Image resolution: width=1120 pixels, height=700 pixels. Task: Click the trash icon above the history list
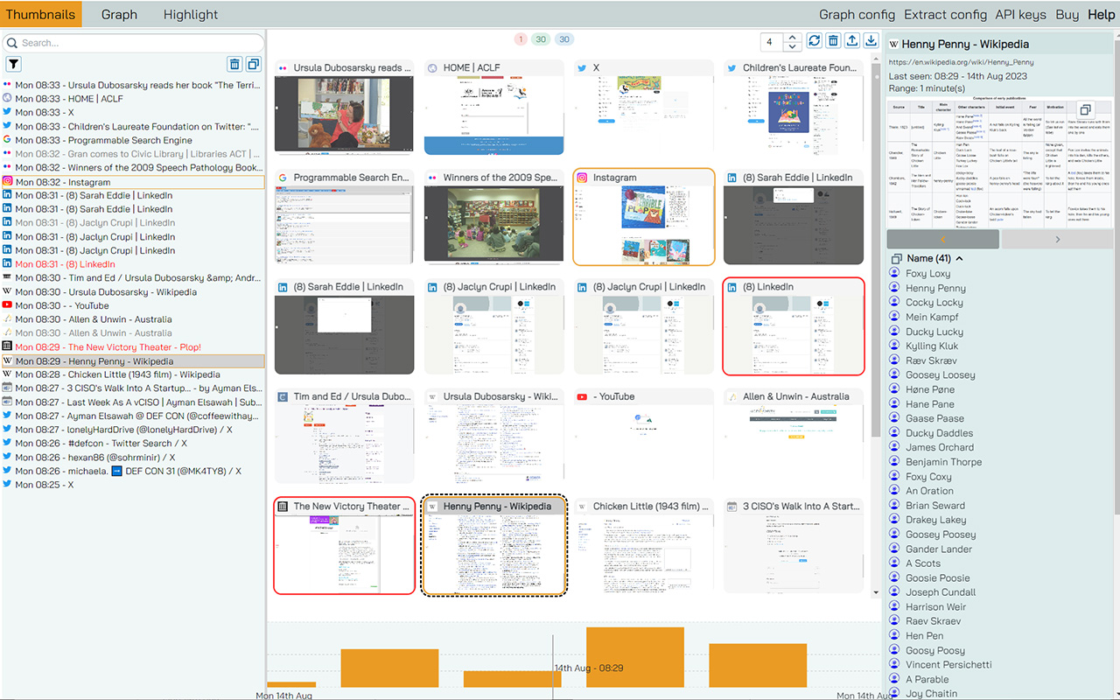click(234, 64)
